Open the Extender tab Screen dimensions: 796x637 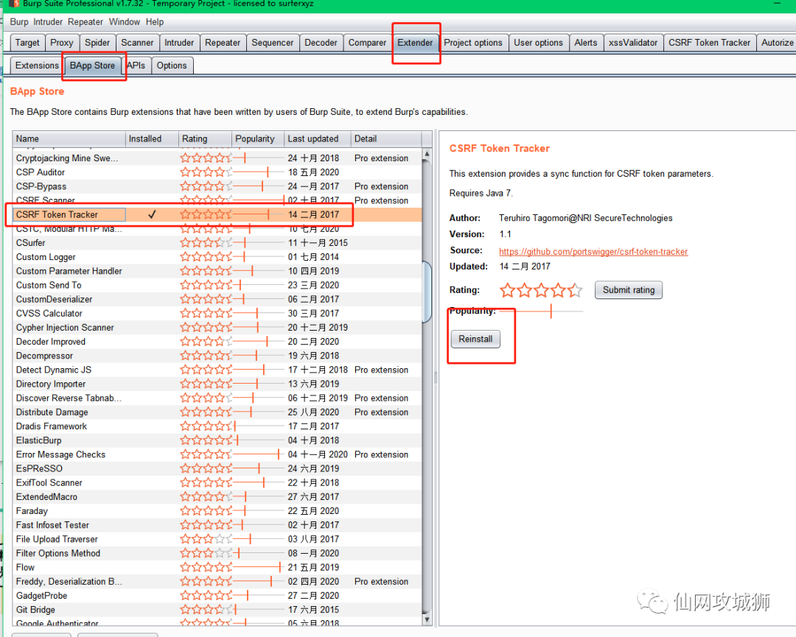point(415,43)
